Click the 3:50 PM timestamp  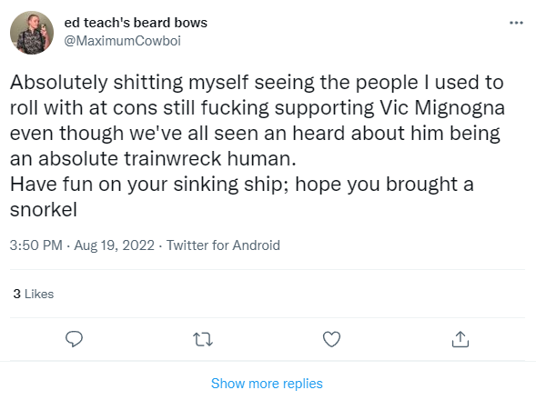click(x=35, y=245)
